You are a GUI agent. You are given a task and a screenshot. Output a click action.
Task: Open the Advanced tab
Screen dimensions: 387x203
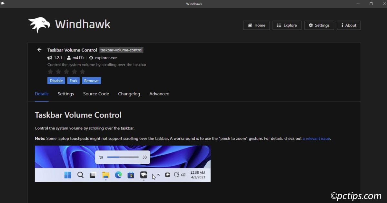pyautogui.click(x=159, y=94)
